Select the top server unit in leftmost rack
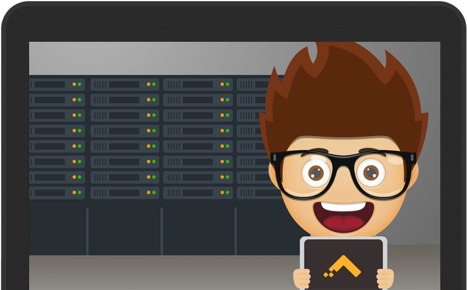Image resolution: width=467 pixels, height=290 pixels. (x=52, y=84)
